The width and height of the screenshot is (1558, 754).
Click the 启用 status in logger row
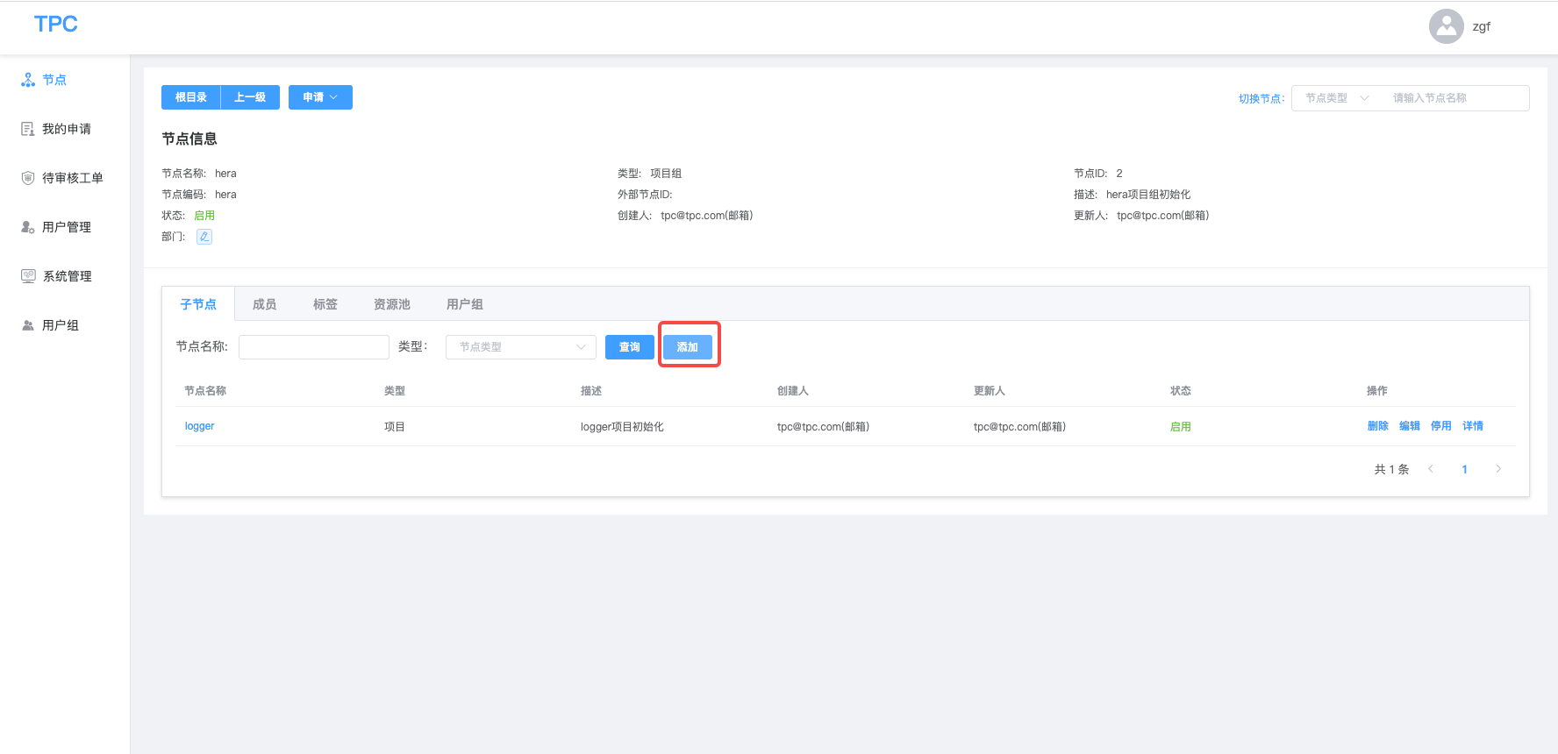(x=1180, y=427)
